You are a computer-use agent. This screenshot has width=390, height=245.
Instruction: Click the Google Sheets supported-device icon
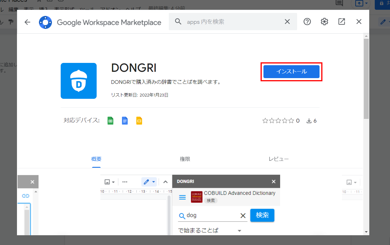[110, 121]
